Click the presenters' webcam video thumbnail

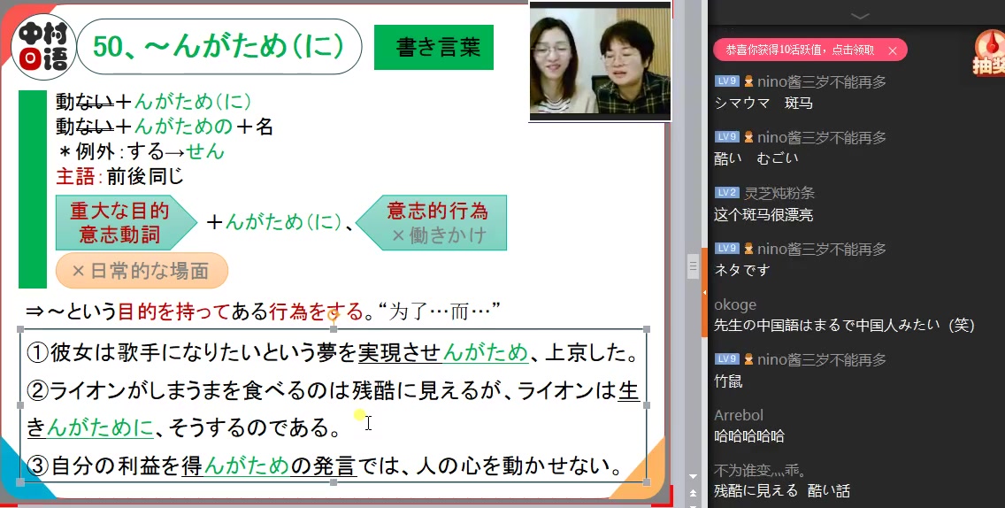tap(599, 60)
